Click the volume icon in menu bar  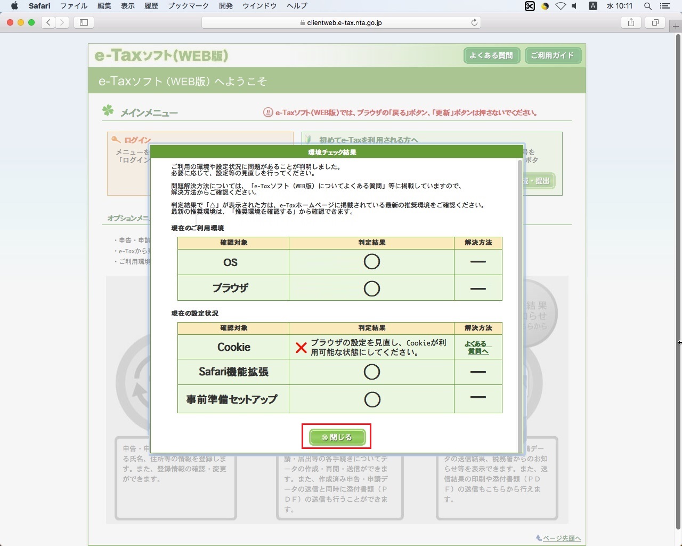573,6
